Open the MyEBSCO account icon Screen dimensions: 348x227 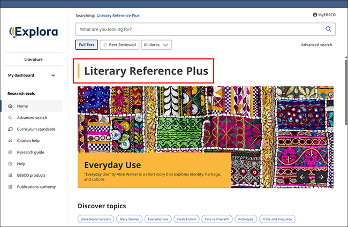pos(315,15)
